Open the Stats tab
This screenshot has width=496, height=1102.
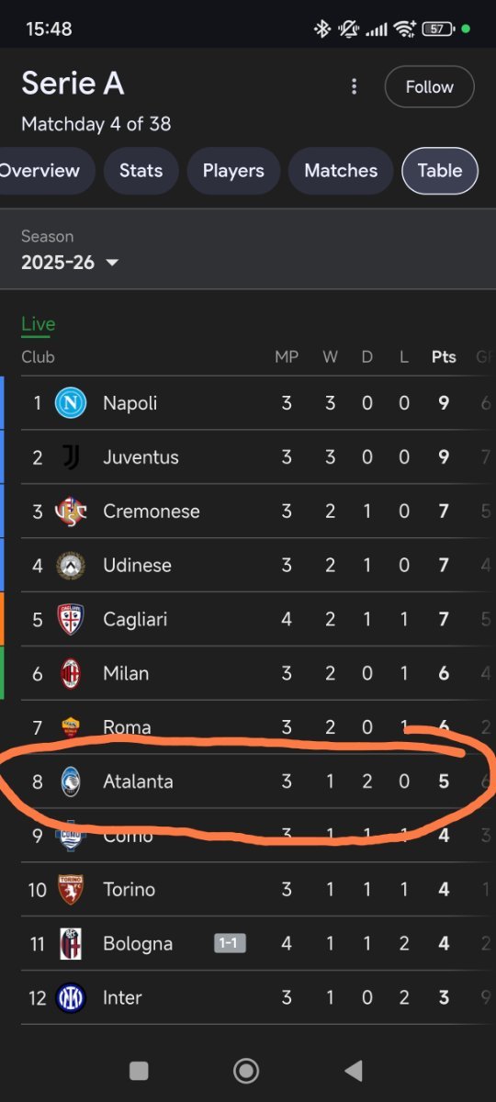[x=141, y=171]
